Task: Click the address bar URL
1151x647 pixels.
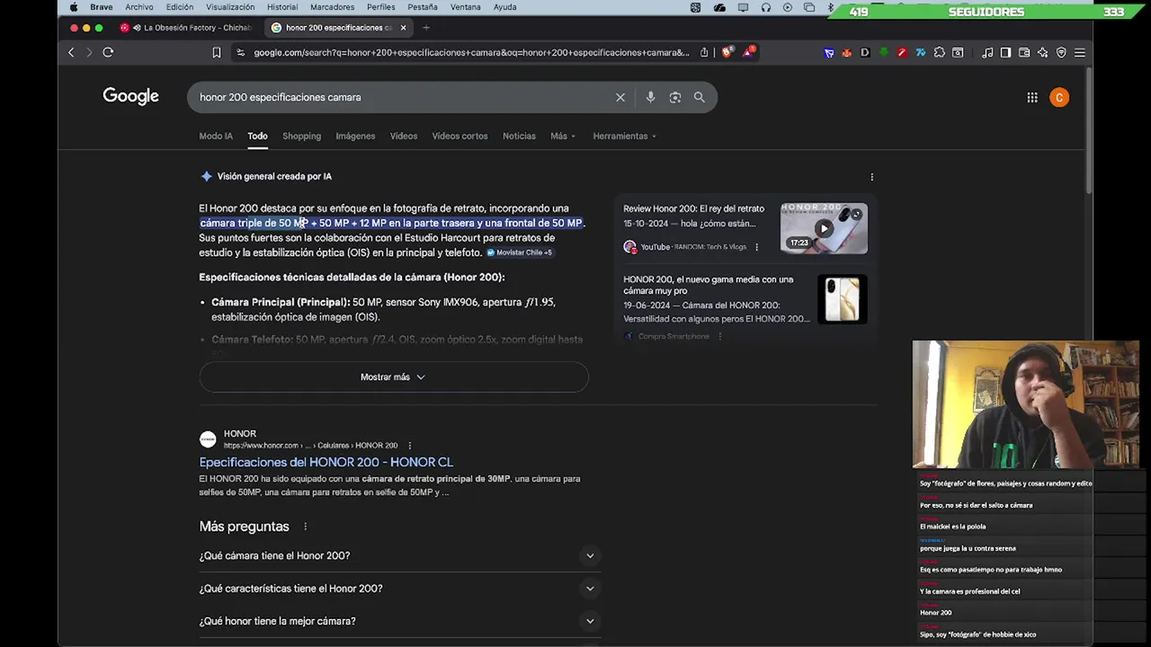Action: pos(471,52)
